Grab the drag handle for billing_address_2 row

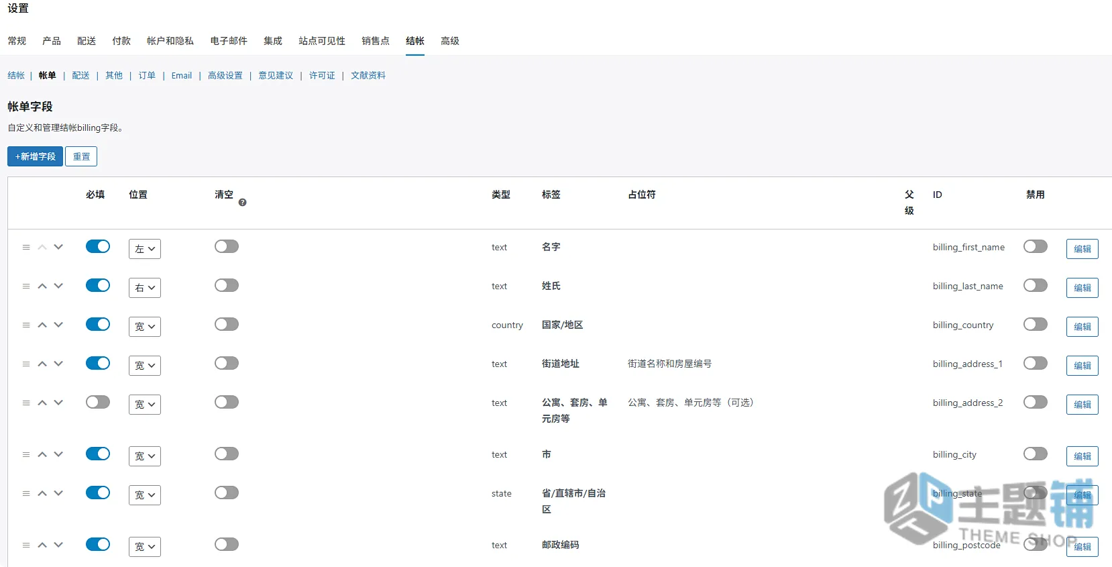pyautogui.click(x=26, y=403)
